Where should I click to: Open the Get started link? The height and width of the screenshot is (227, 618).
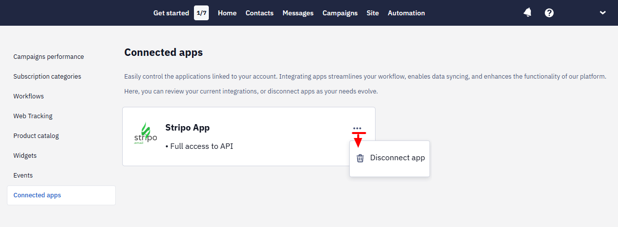(171, 13)
